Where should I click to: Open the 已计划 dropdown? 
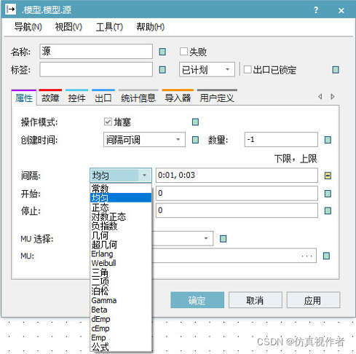(x=207, y=70)
